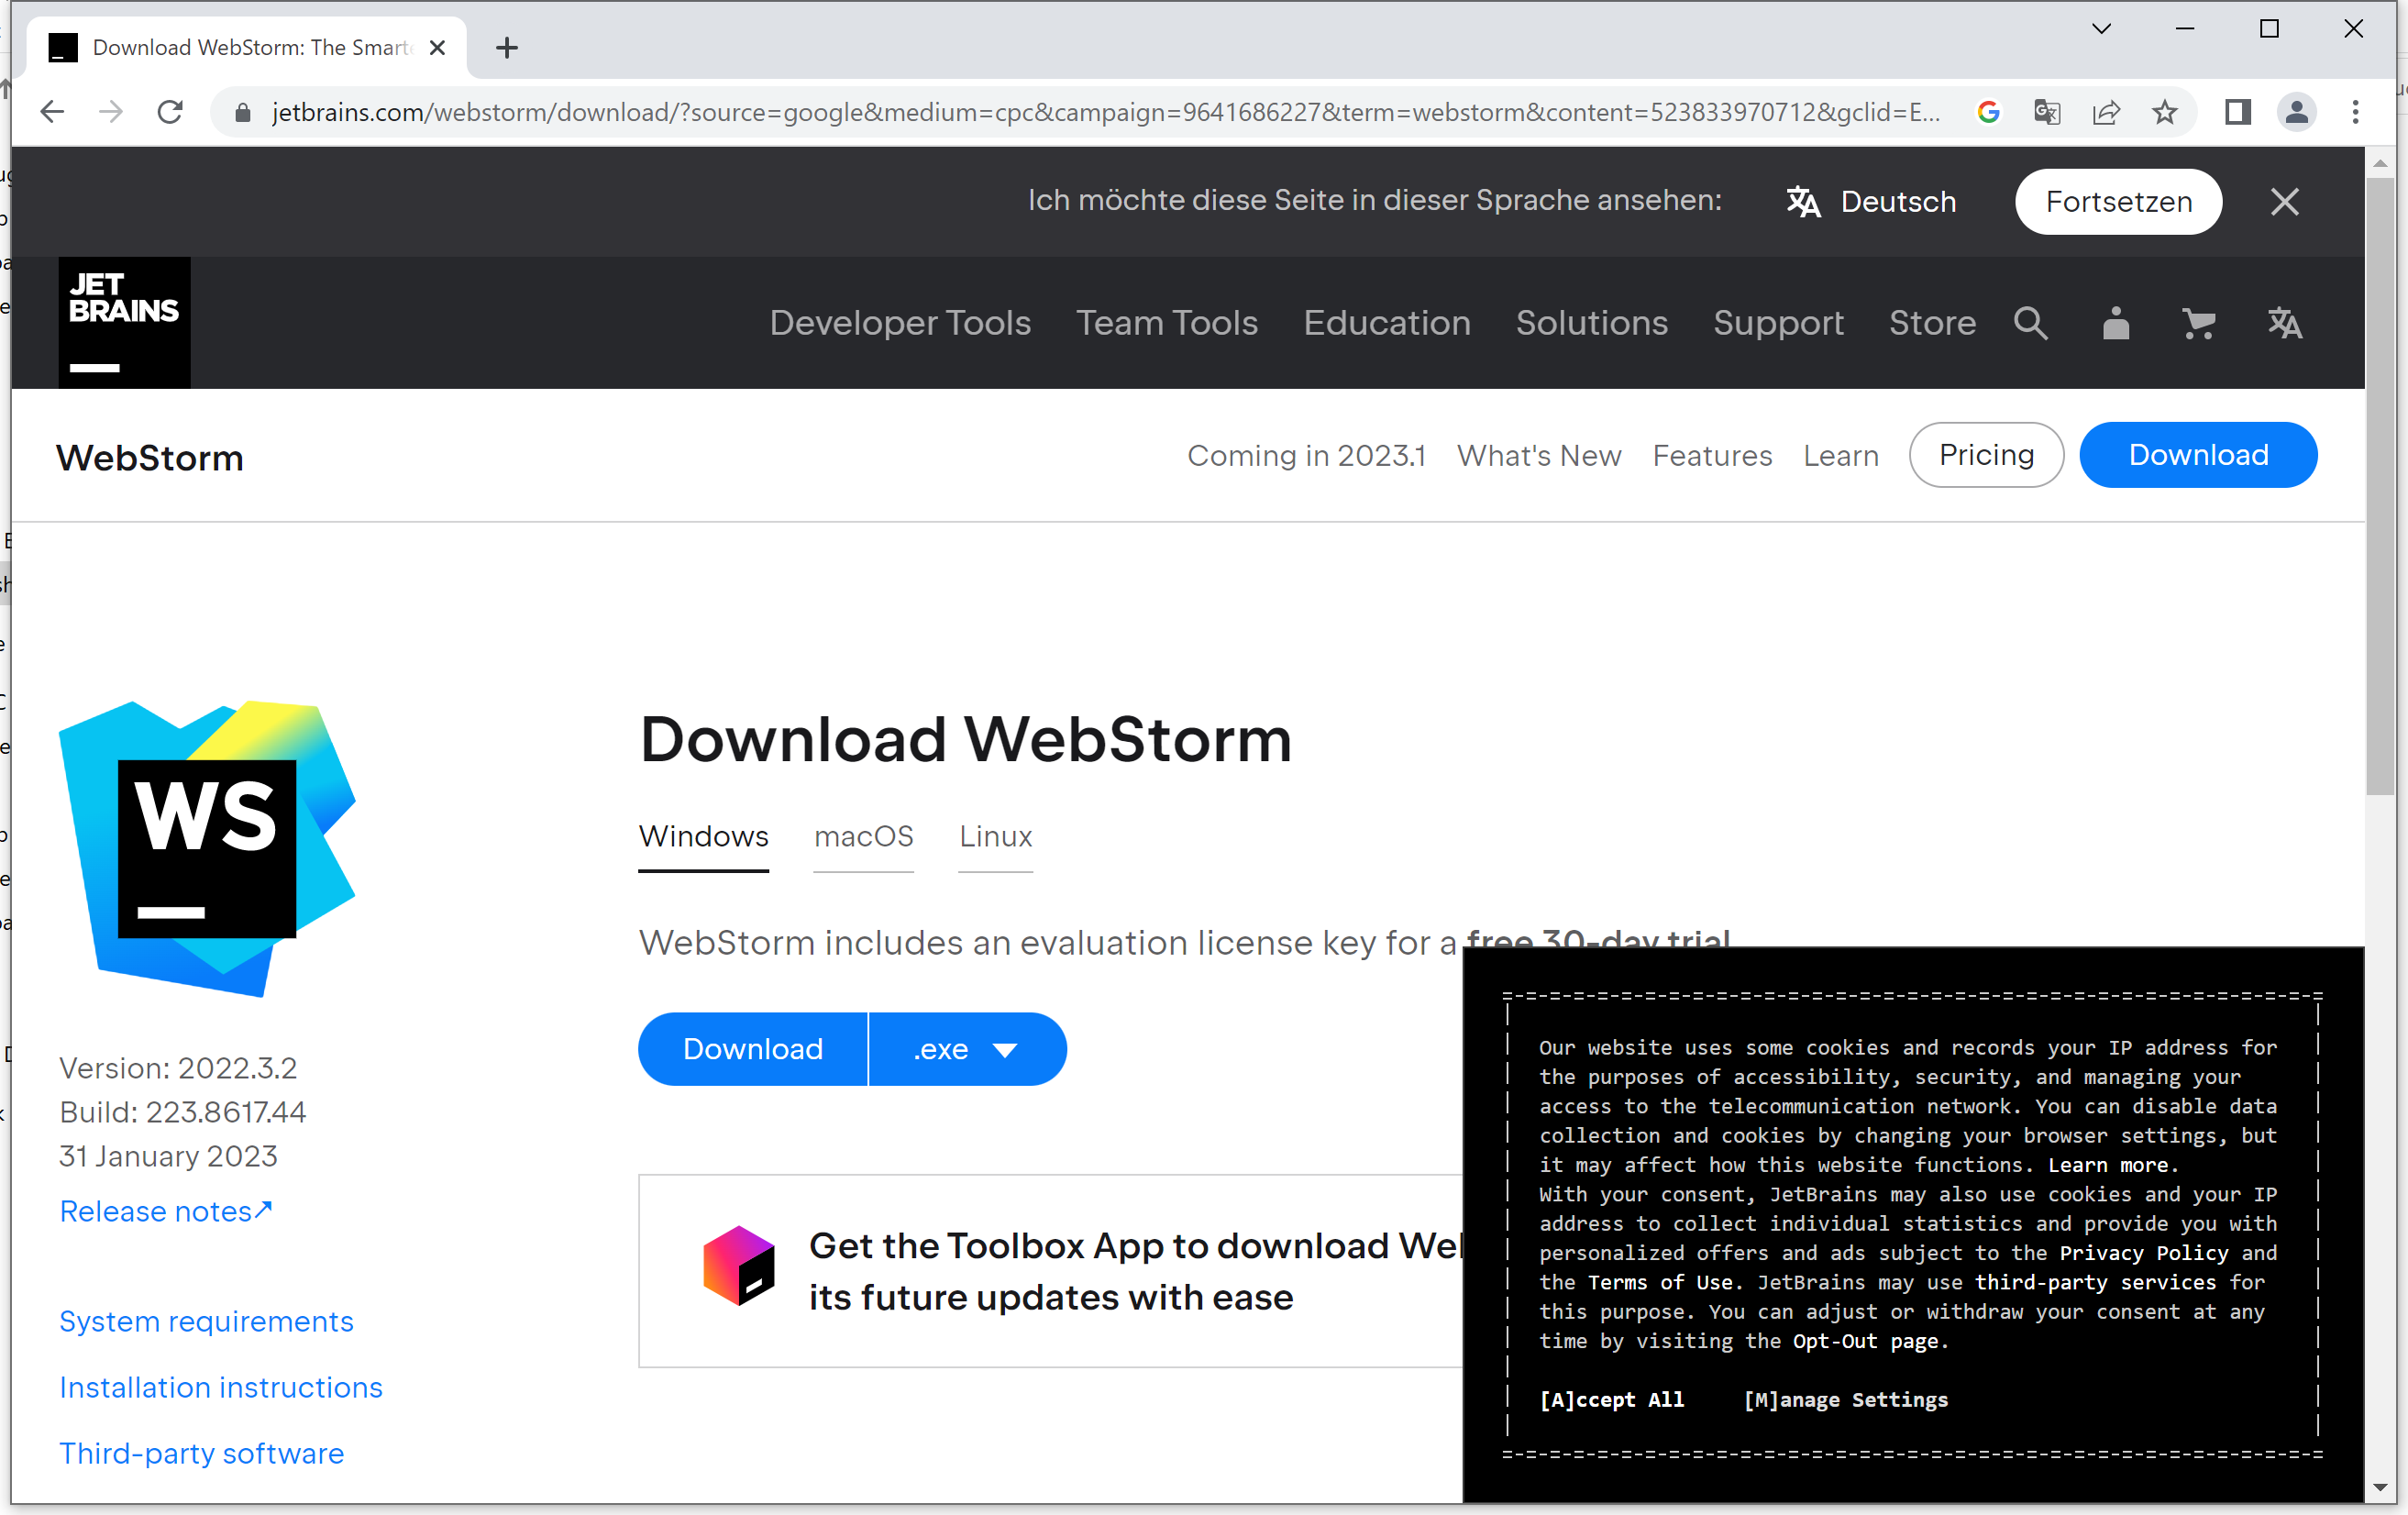This screenshot has height=1515, width=2408.
Task: Click the JetBrains logo
Action: (x=124, y=322)
